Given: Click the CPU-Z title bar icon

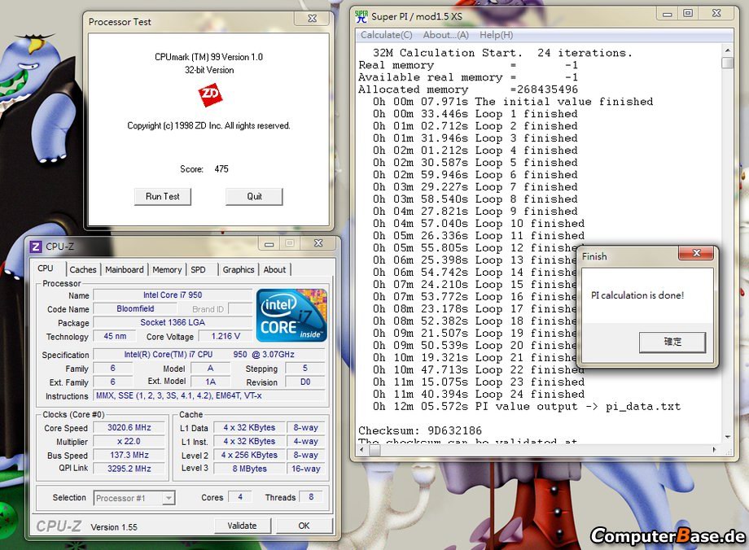Looking at the screenshot, I should coord(36,247).
